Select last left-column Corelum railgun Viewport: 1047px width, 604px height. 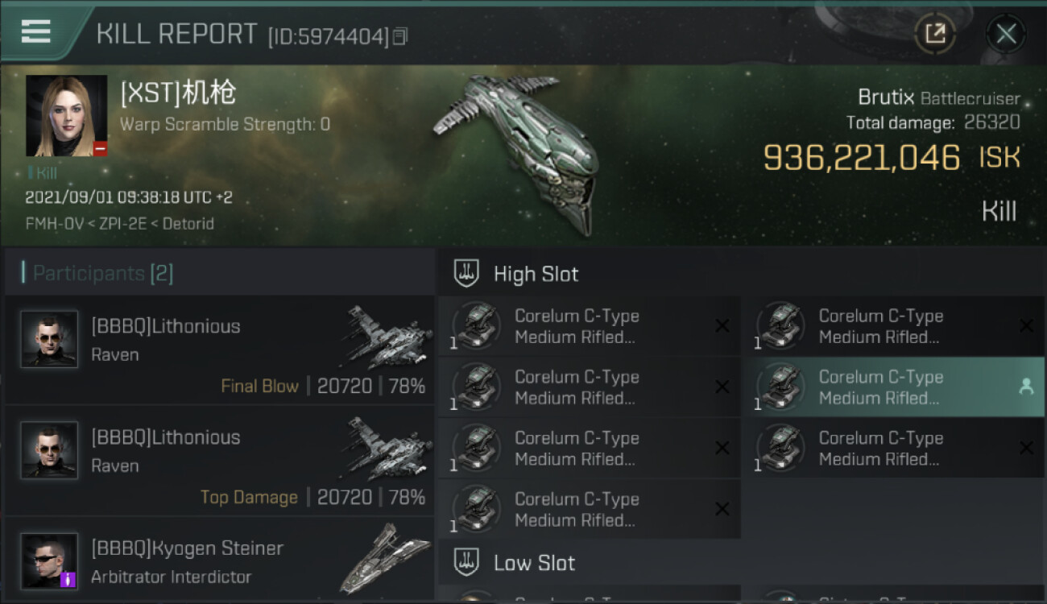pyautogui.click(x=589, y=510)
